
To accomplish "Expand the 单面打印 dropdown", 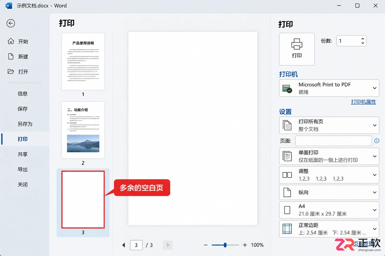I will 329,156.
